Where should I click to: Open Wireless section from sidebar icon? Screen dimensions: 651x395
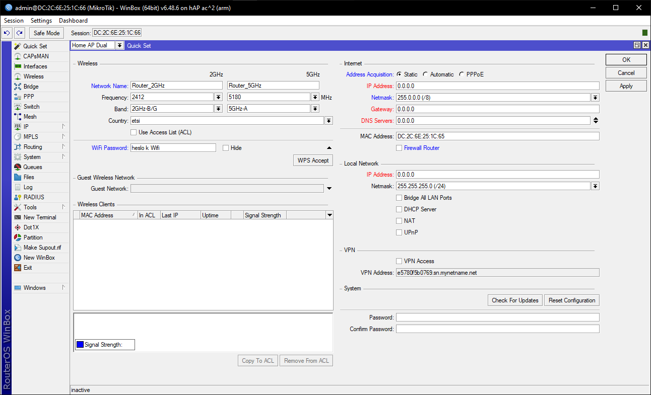tap(18, 76)
